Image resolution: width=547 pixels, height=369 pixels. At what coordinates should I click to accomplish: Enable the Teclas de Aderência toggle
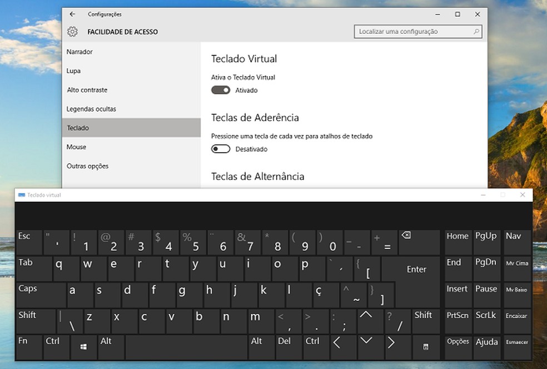tap(220, 149)
